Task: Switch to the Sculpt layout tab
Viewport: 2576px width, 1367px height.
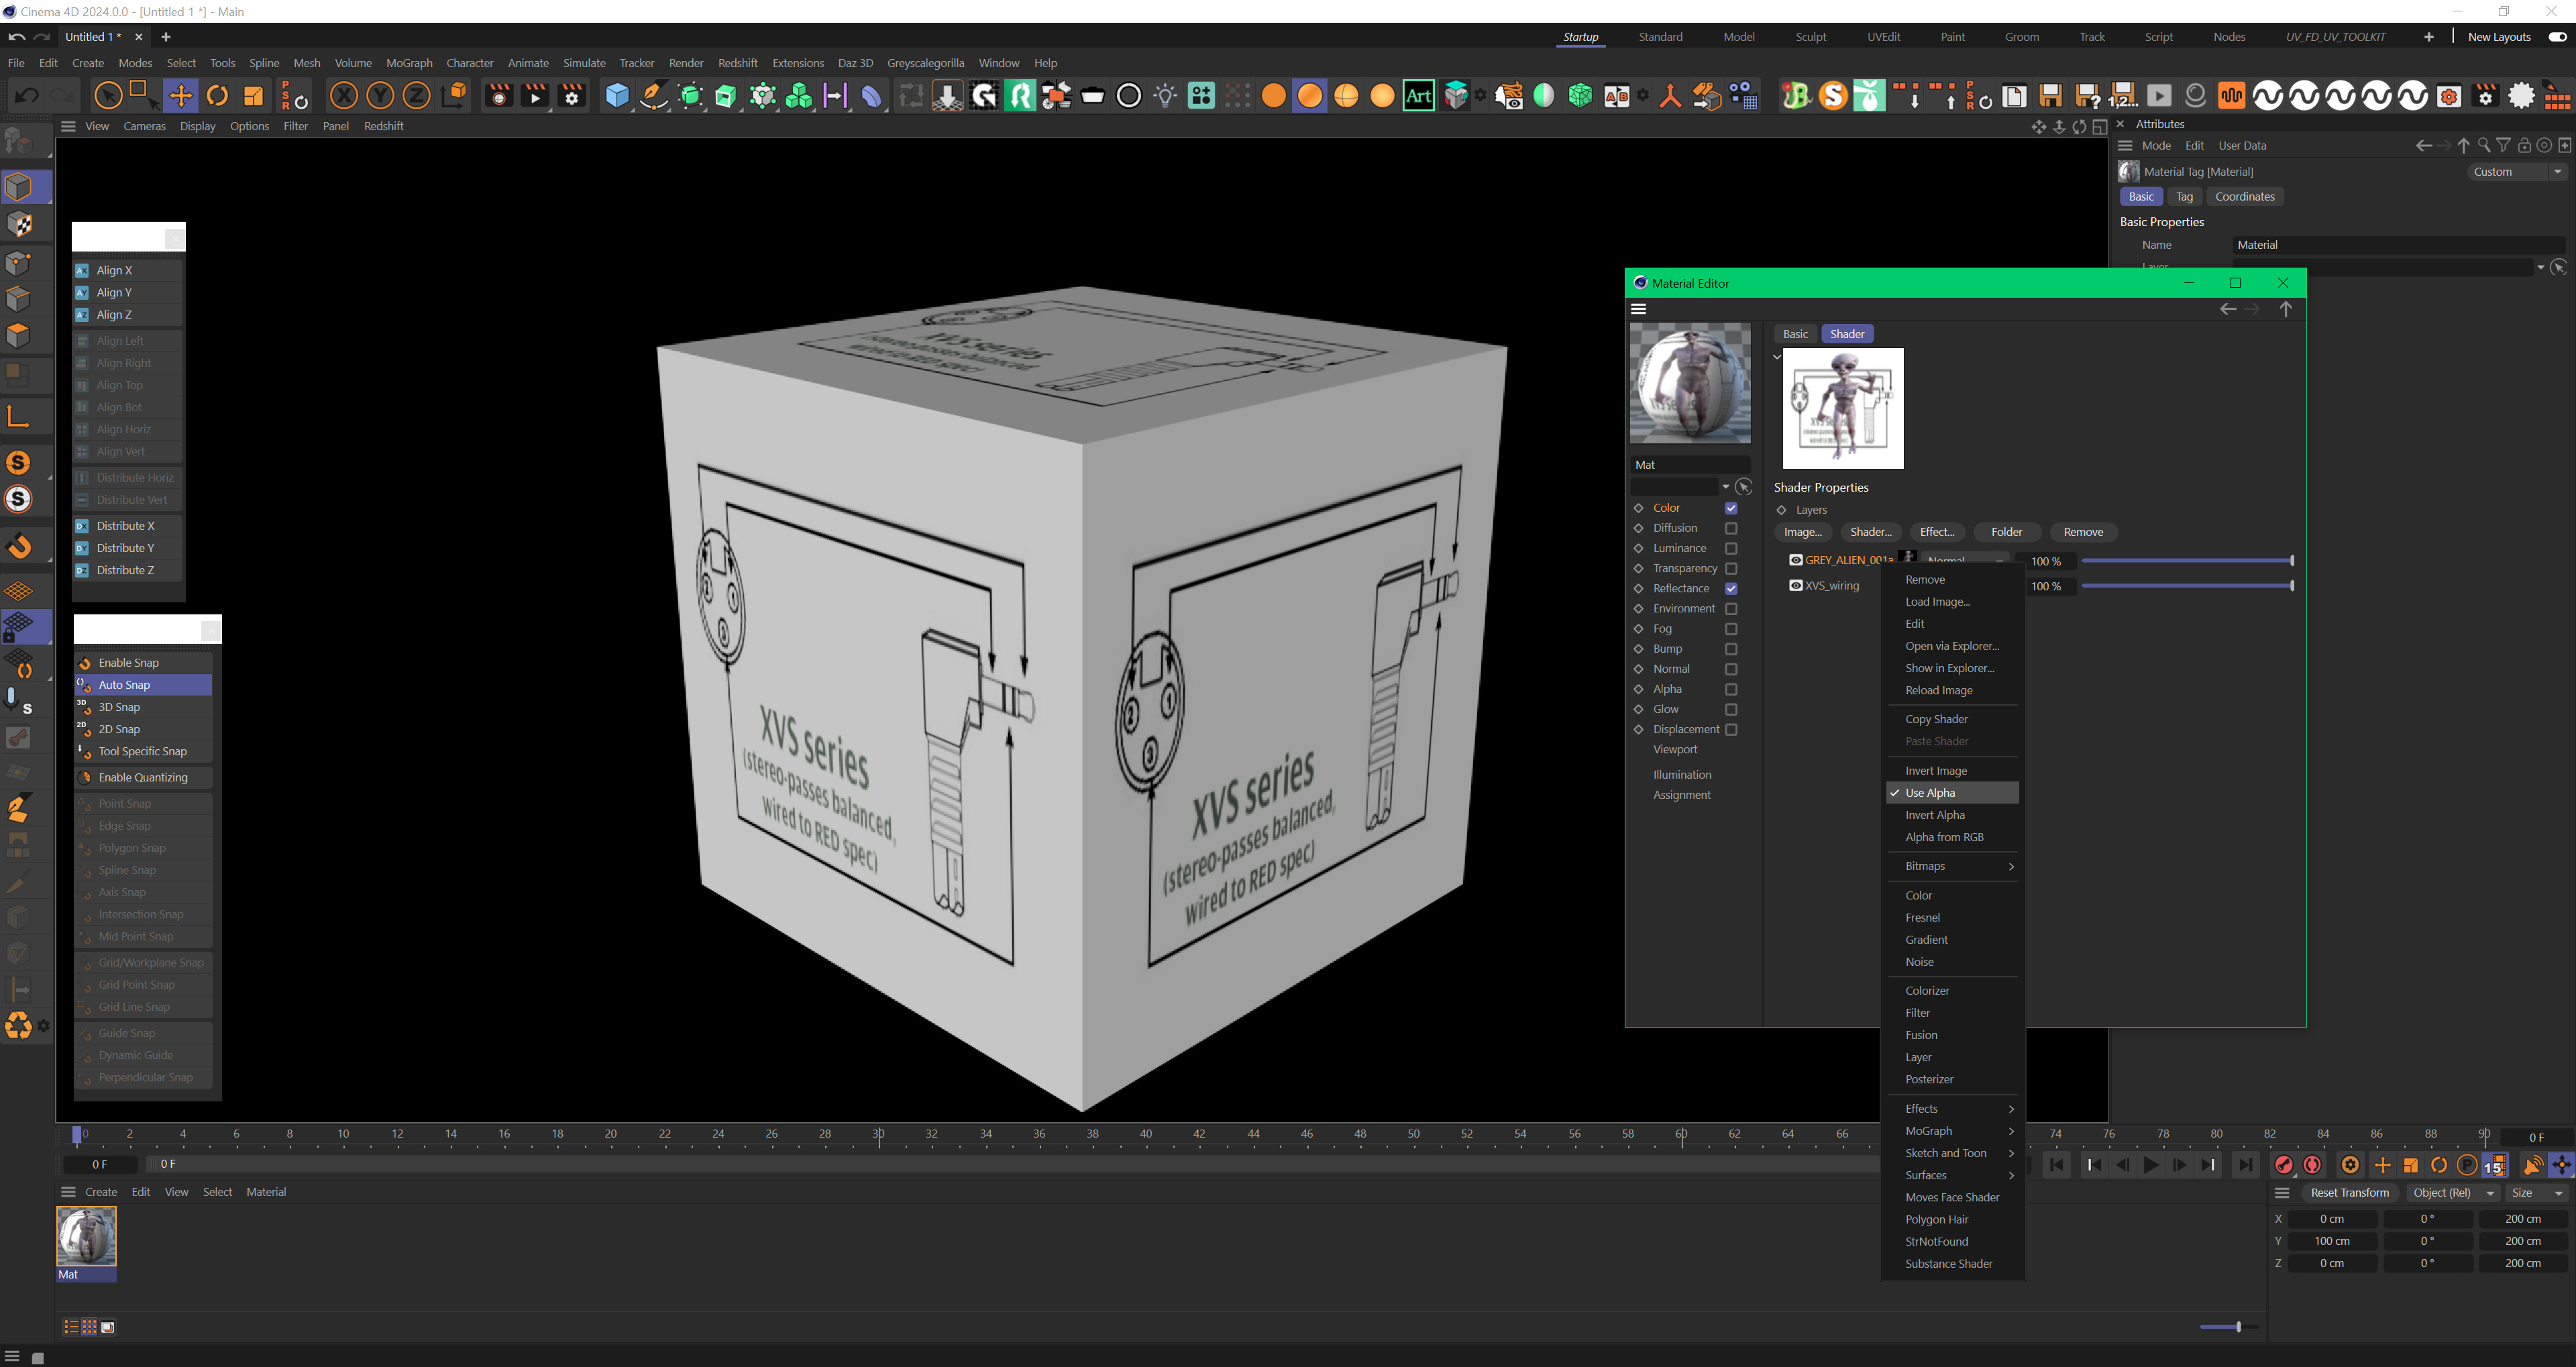Action: click(x=1810, y=37)
